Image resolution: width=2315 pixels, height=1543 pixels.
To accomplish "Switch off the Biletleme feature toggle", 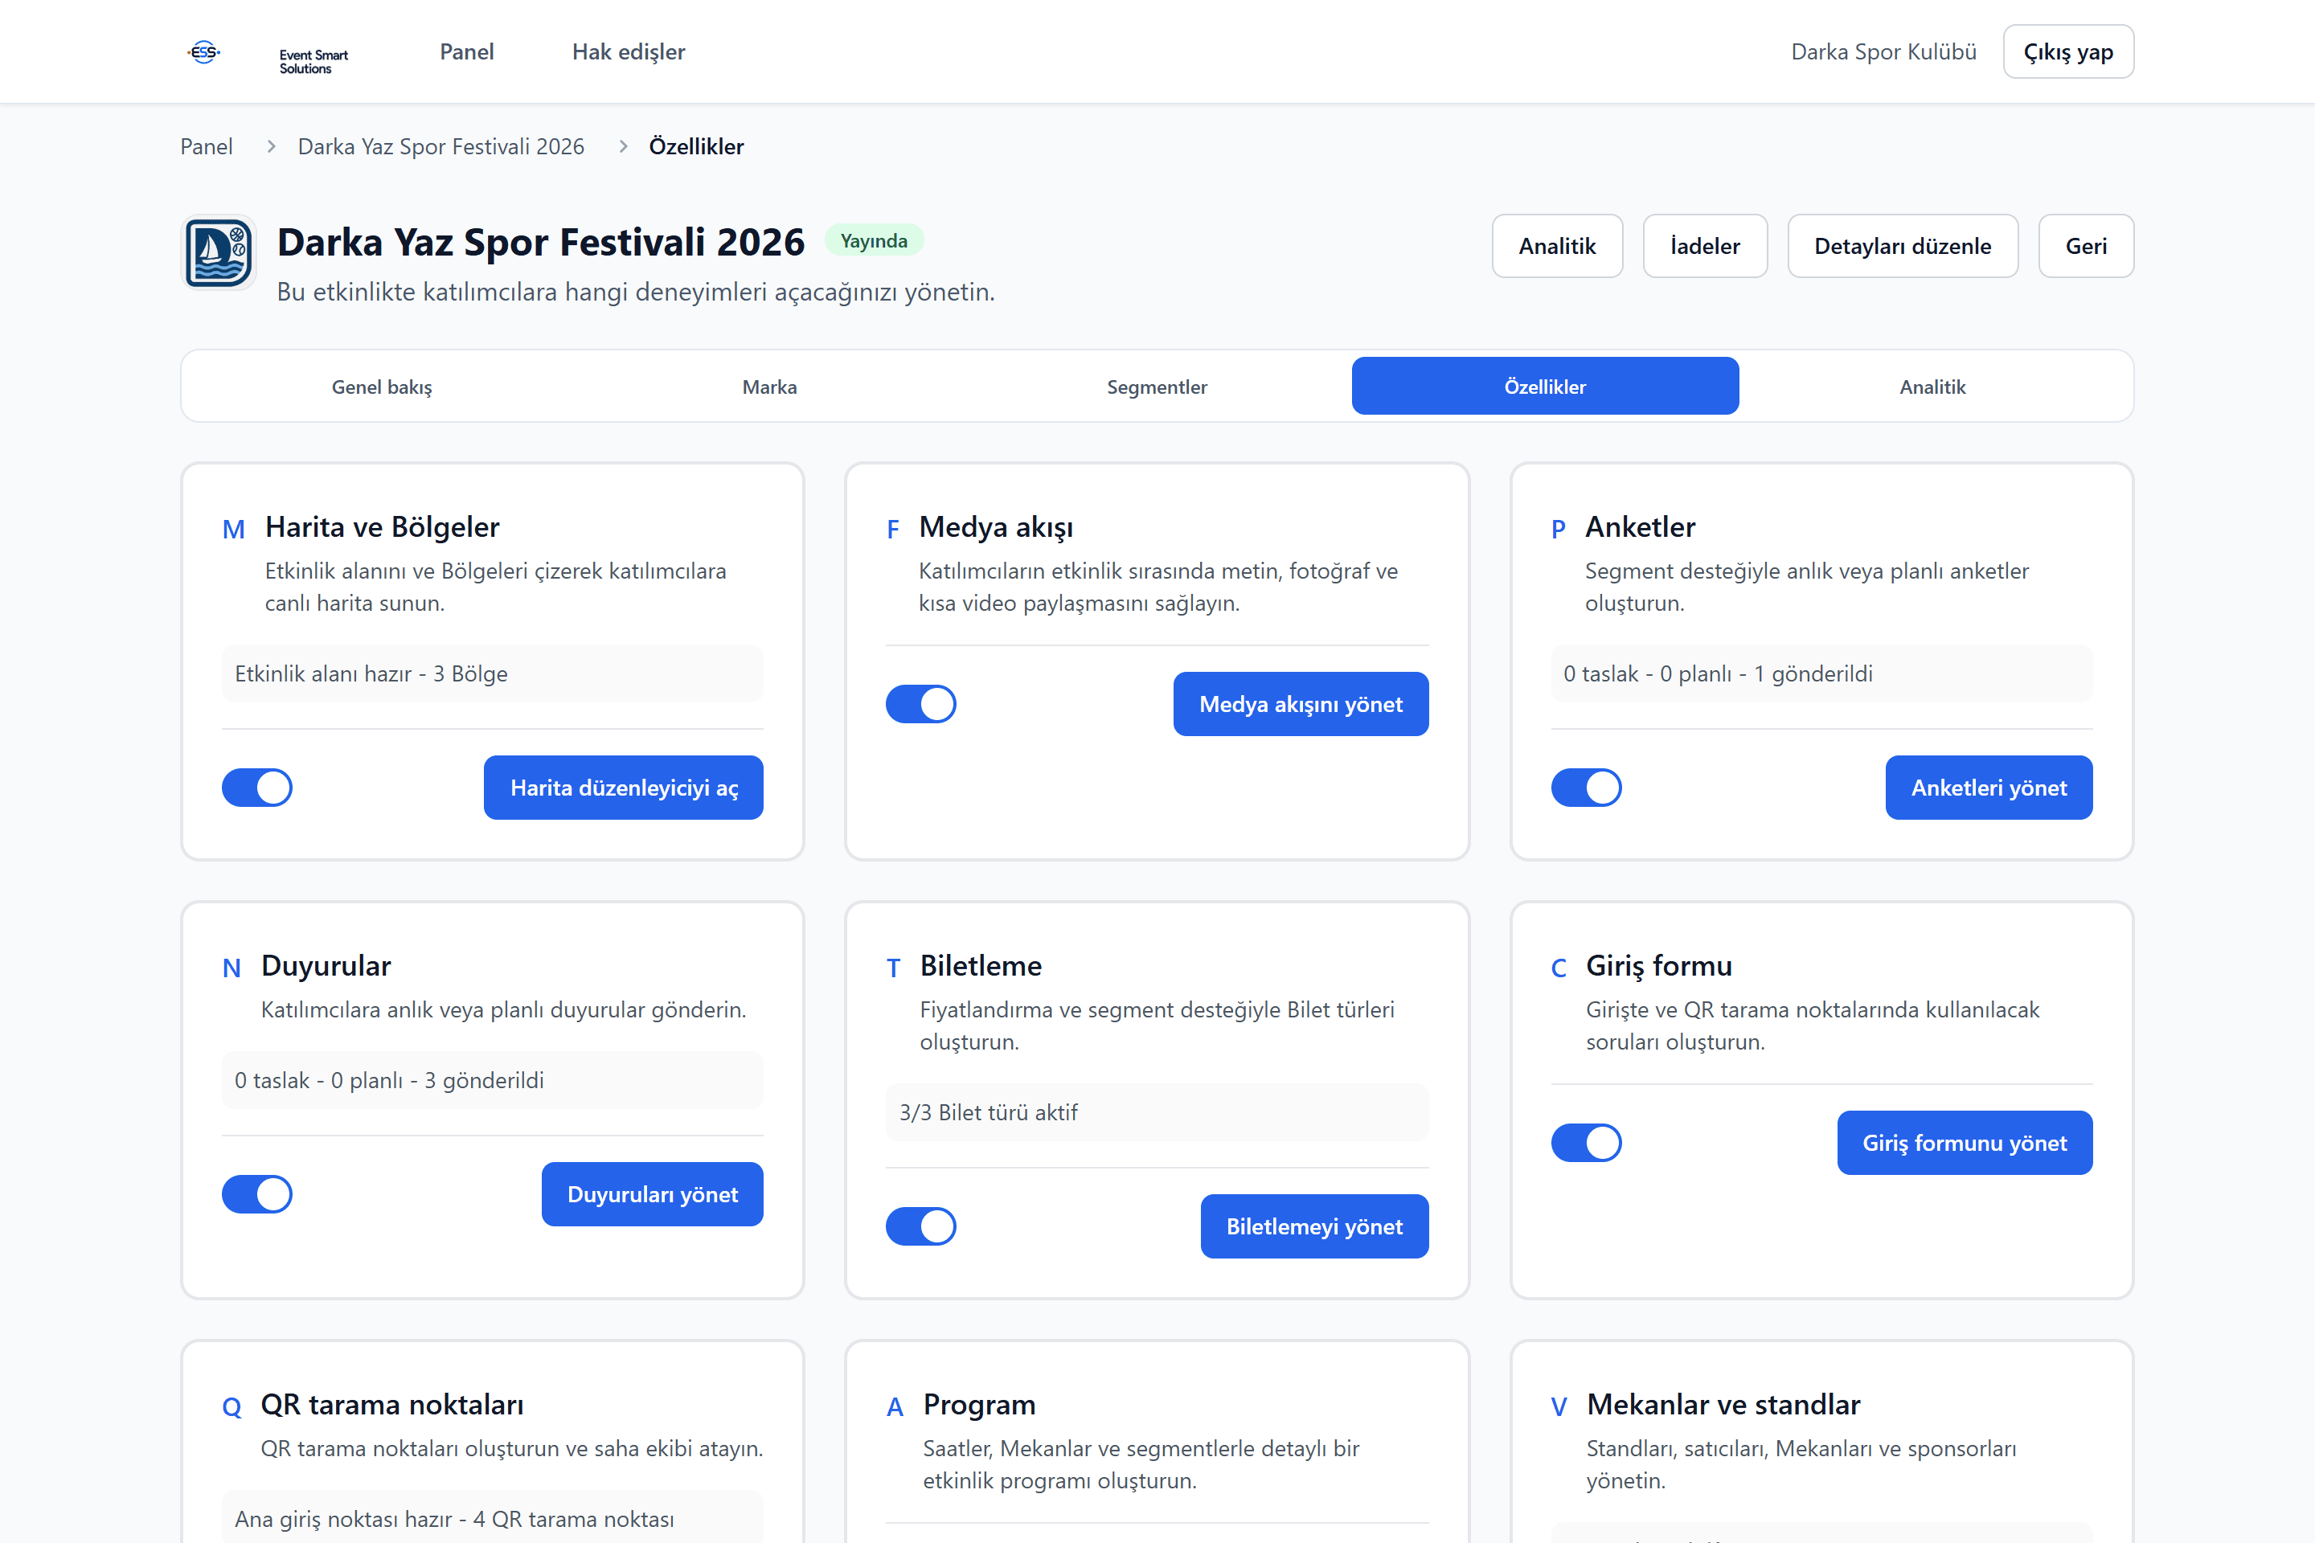I will [921, 1226].
